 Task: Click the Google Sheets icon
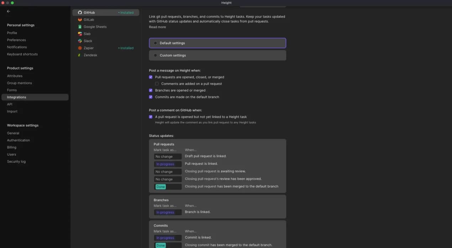pos(80,27)
